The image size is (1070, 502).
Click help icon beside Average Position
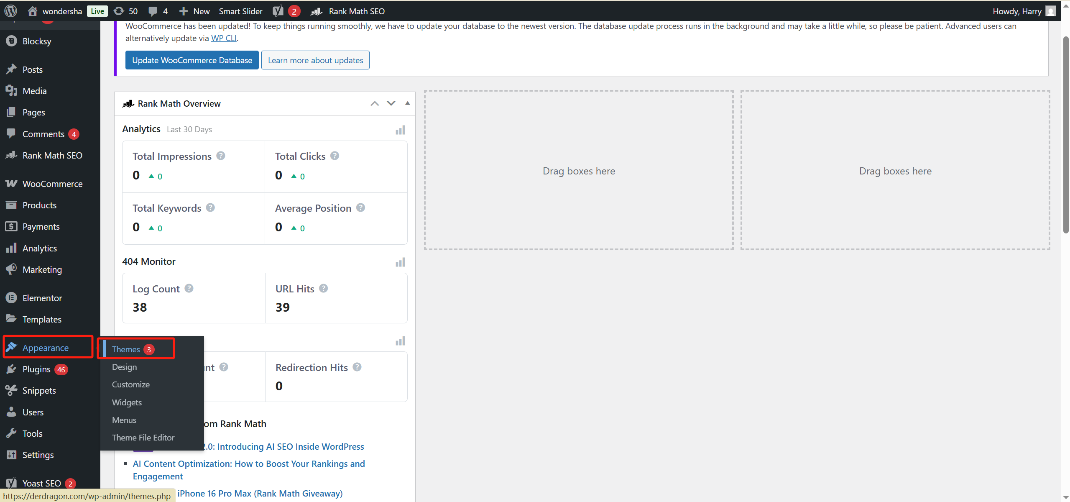click(360, 207)
